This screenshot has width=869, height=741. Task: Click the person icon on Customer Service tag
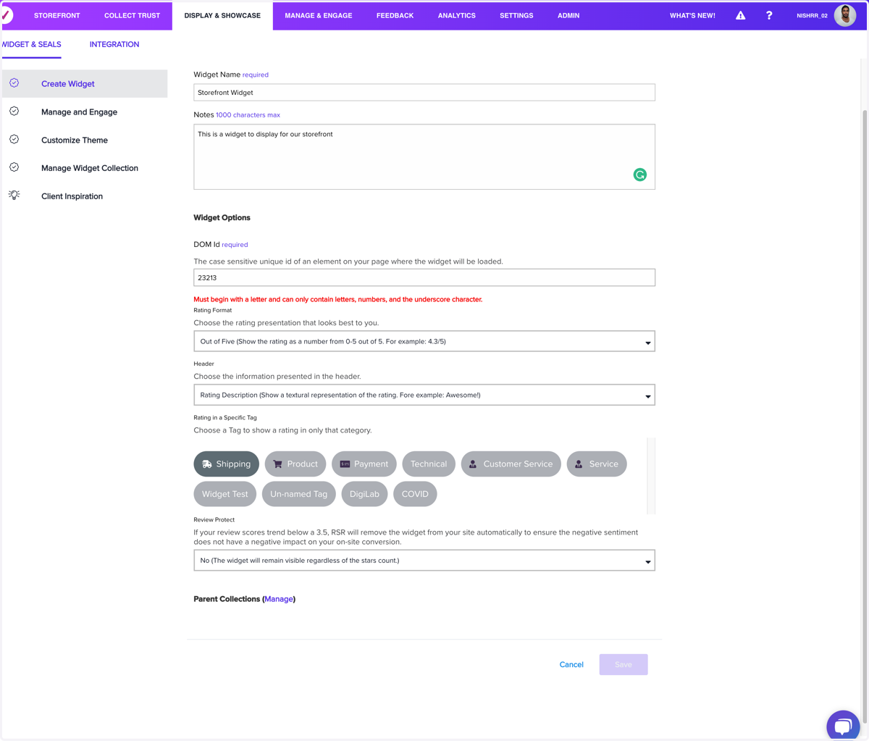coord(473,464)
